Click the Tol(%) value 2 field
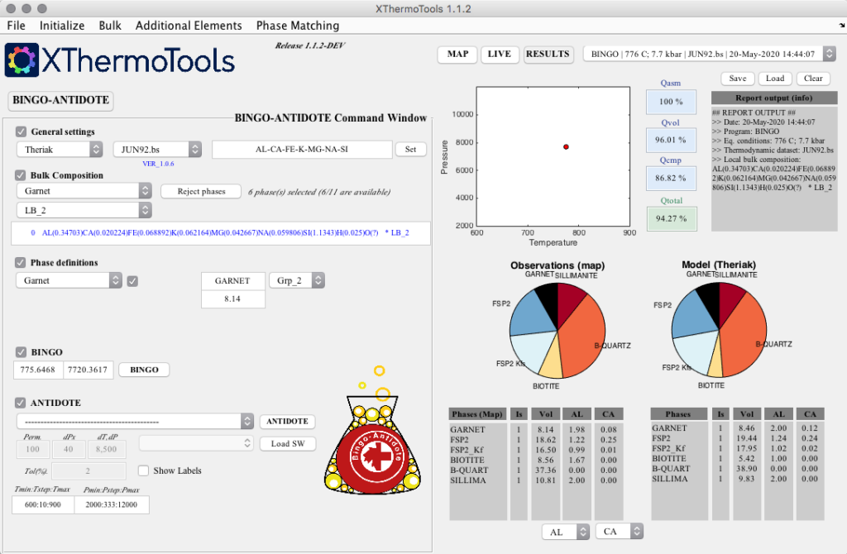The height and width of the screenshot is (554, 847). (x=88, y=470)
